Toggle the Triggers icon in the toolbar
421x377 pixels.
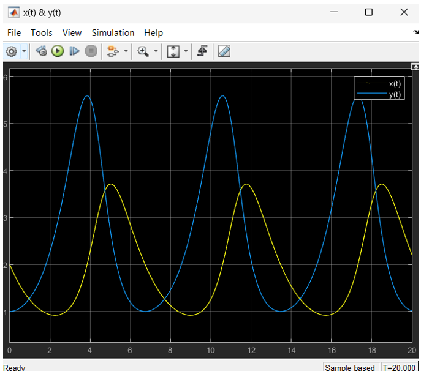(201, 51)
